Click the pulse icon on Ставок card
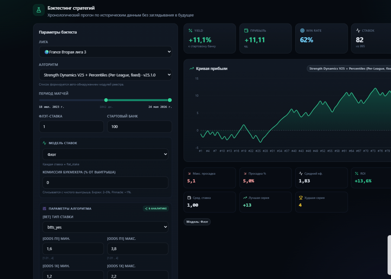Viewport: 391px width, 279px height. pos(358,30)
